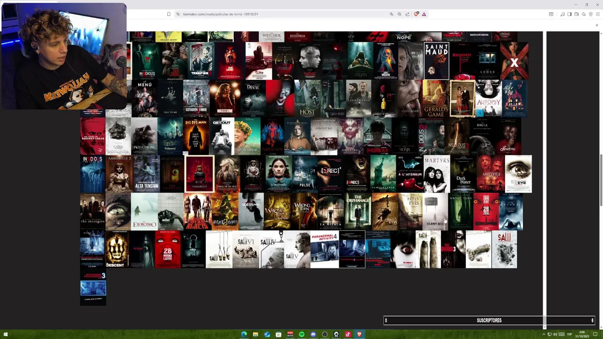603x339 pixels.
Task: Select the Midsommar poster
Action: coord(247,136)
